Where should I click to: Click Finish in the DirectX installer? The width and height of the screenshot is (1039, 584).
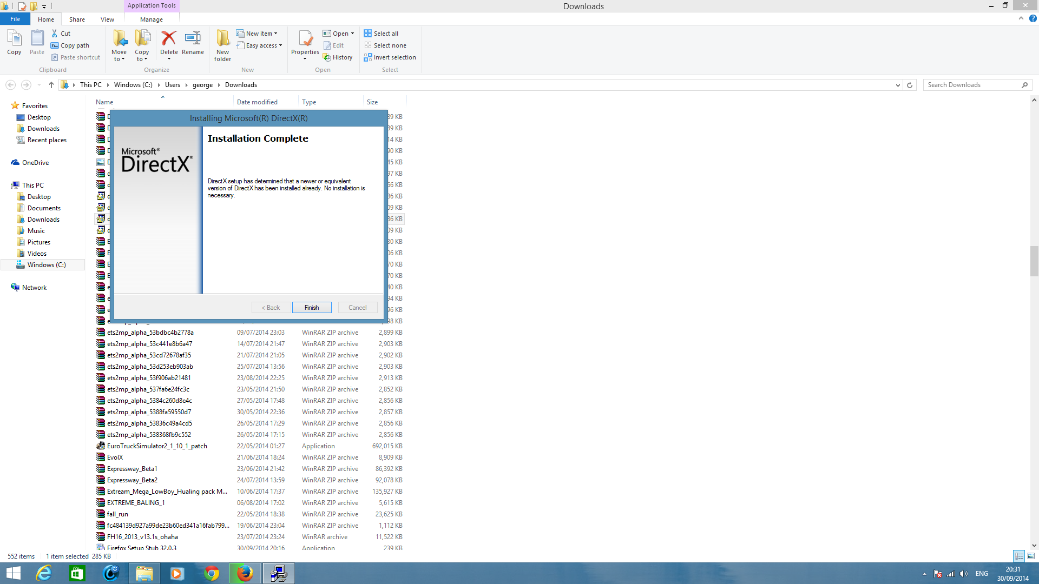pos(312,308)
